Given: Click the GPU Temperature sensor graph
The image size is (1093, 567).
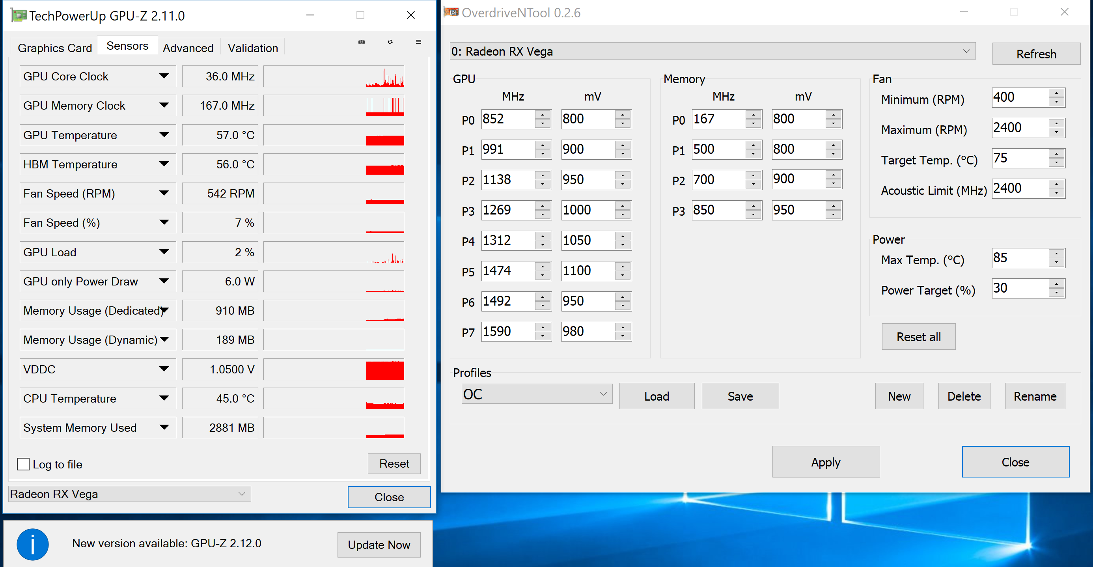Looking at the screenshot, I should (334, 135).
